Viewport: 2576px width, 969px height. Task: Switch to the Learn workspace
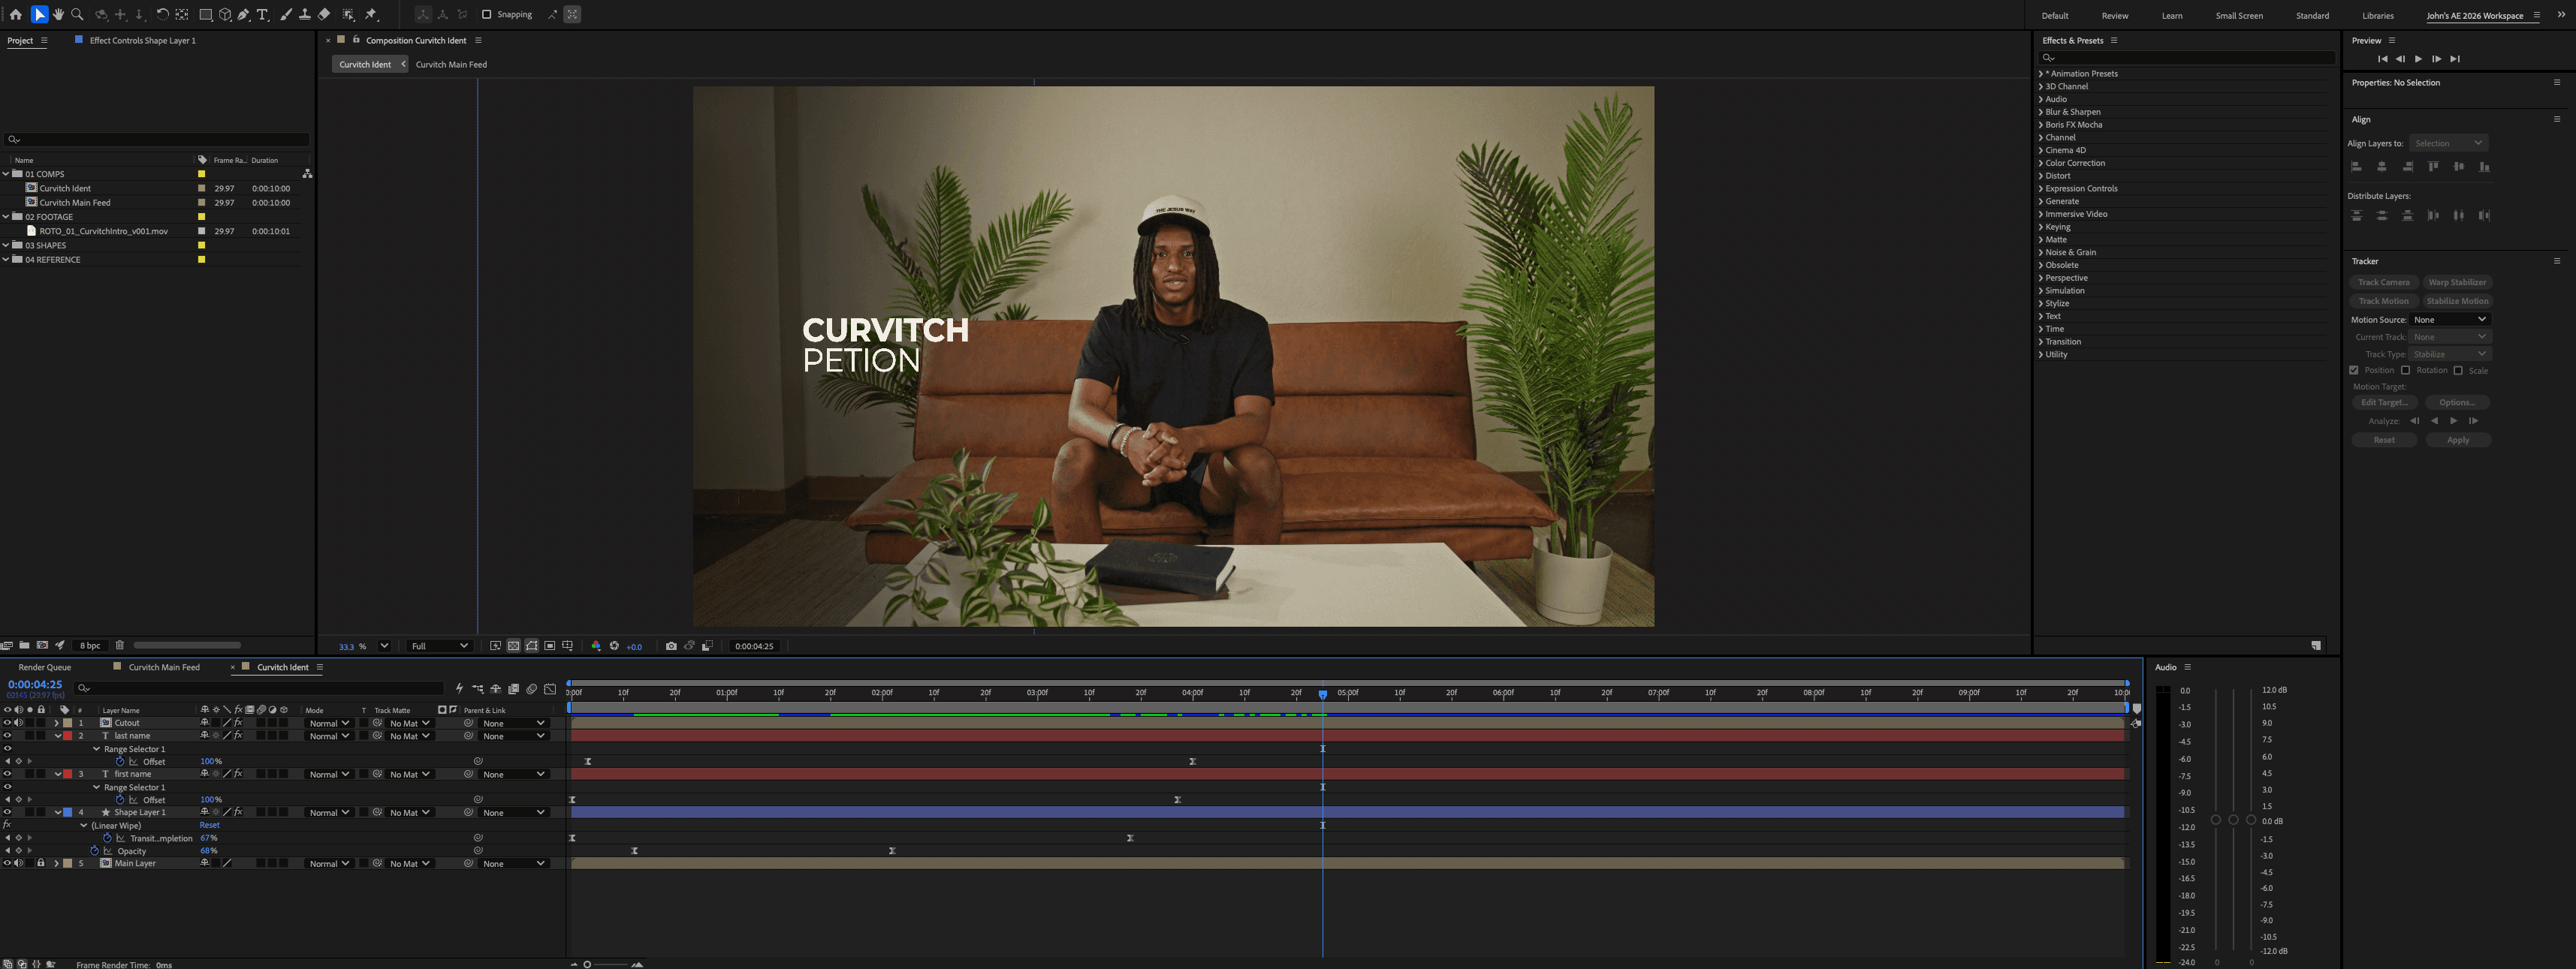(x=2172, y=16)
